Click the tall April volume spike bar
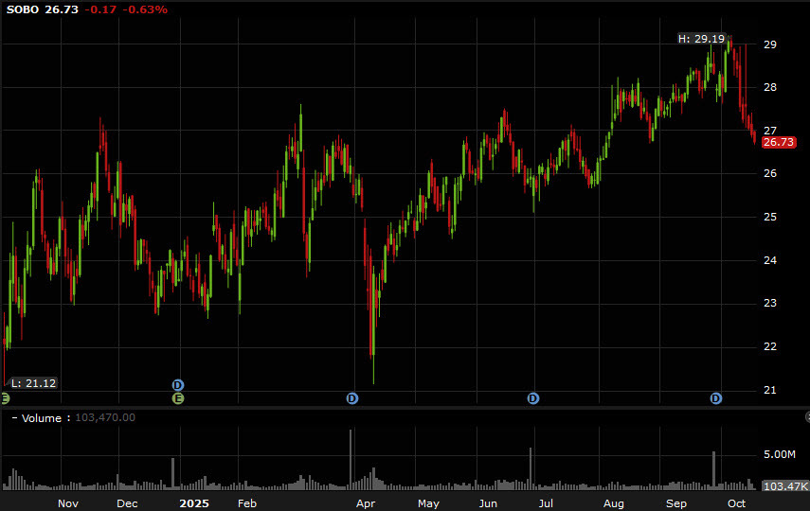The height and width of the screenshot is (511, 810). pos(351,460)
